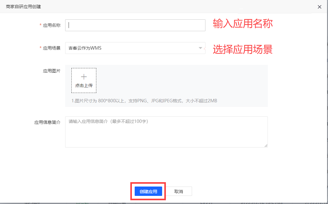
Task: Click the 商家自研应用创建 dialog title
Action: (x=23, y=7)
